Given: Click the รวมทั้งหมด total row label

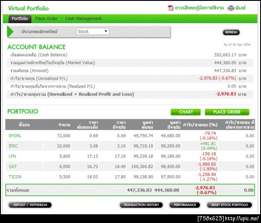Looking at the screenshot, I should pyautogui.click(x=18, y=190).
